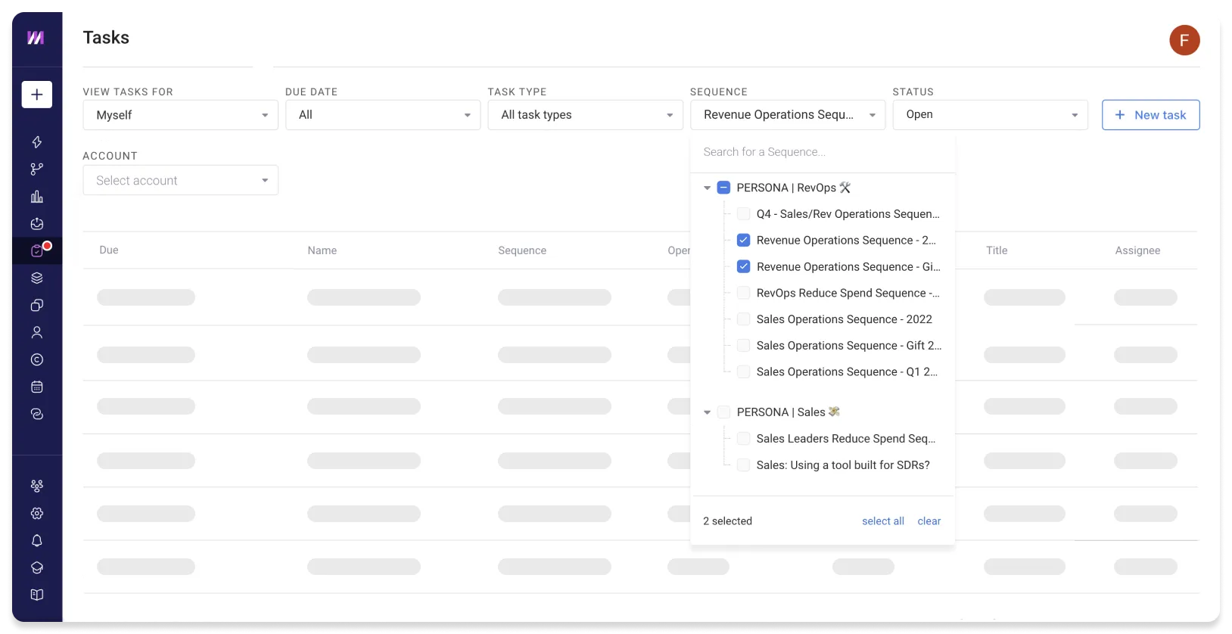The height and width of the screenshot is (634, 1232).
Task: Open the Task Type dropdown
Action: click(585, 115)
